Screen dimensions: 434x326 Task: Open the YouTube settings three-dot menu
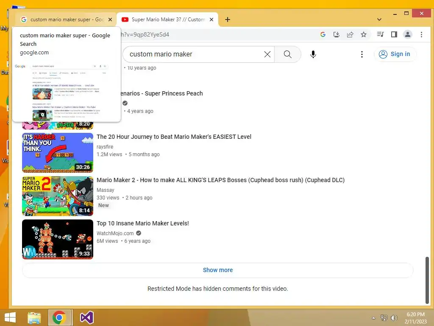pyautogui.click(x=362, y=54)
